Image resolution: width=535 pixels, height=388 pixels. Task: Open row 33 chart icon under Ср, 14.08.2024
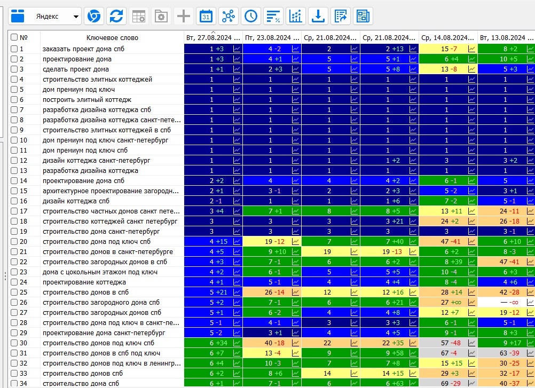tap(471, 374)
